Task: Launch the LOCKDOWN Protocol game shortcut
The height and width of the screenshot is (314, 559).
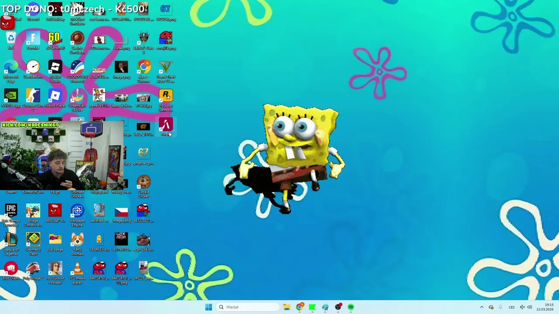Action: [x=77, y=72]
